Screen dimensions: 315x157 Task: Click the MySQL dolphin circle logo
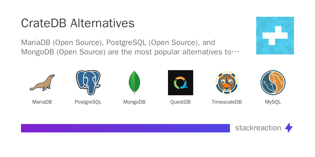click(273, 83)
